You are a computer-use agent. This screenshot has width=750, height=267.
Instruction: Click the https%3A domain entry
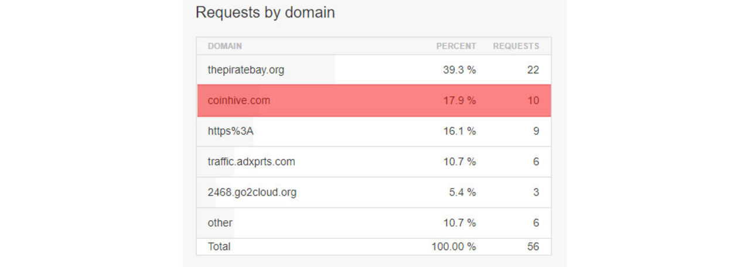coord(230,131)
